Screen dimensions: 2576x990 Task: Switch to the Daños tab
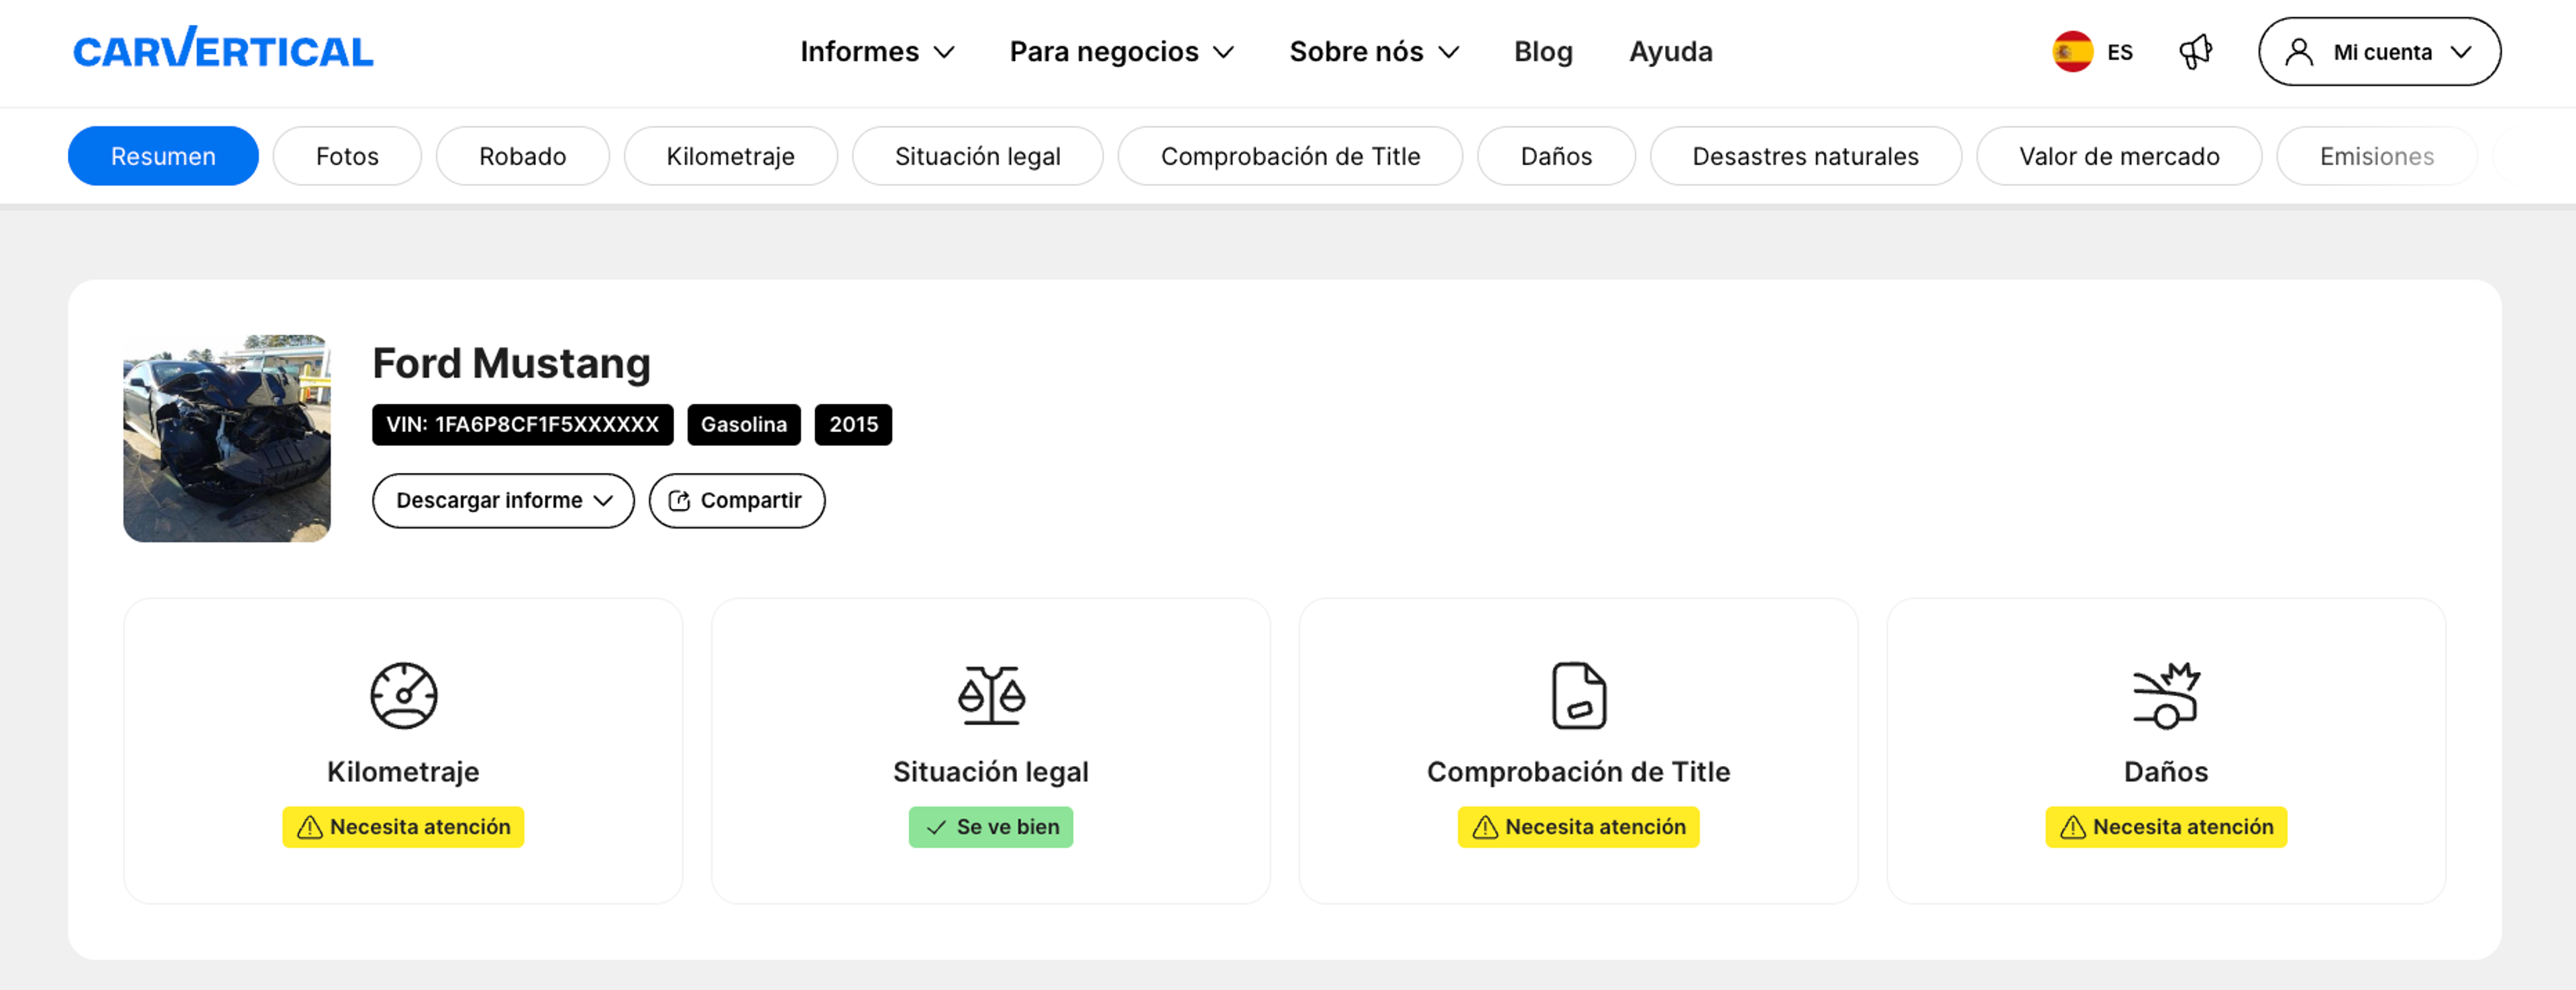click(x=1556, y=156)
